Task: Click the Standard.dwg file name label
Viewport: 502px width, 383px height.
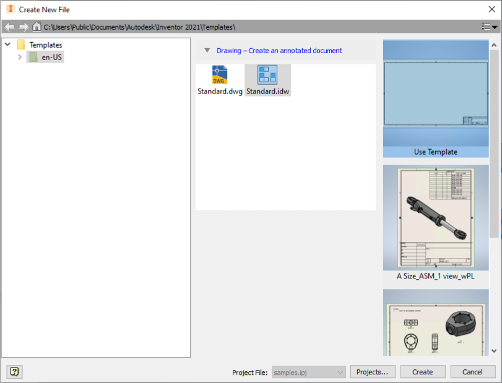Action: coord(220,92)
